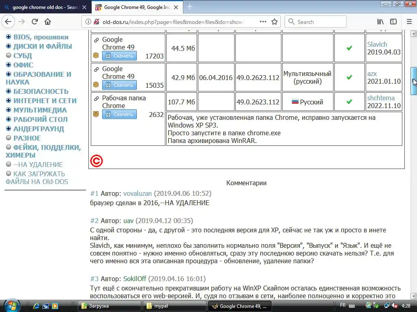
Task: Click the FR language indicator
Action: (343, 305)
